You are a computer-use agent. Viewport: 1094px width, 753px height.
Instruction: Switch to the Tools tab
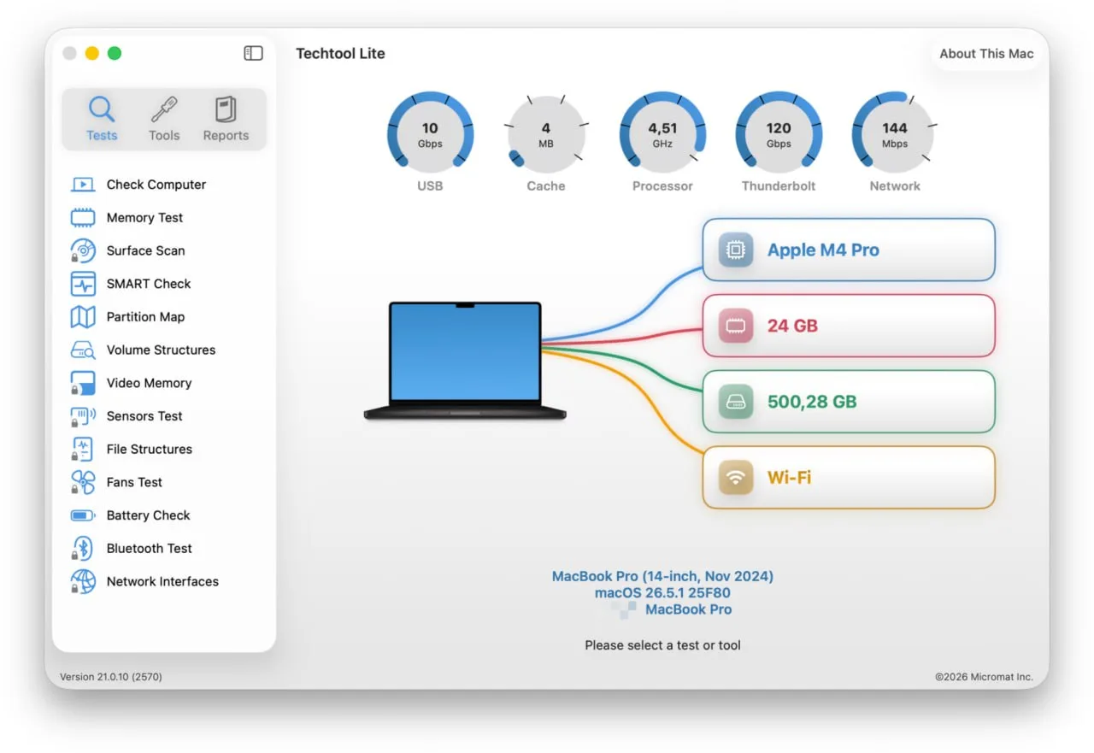[x=164, y=120]
